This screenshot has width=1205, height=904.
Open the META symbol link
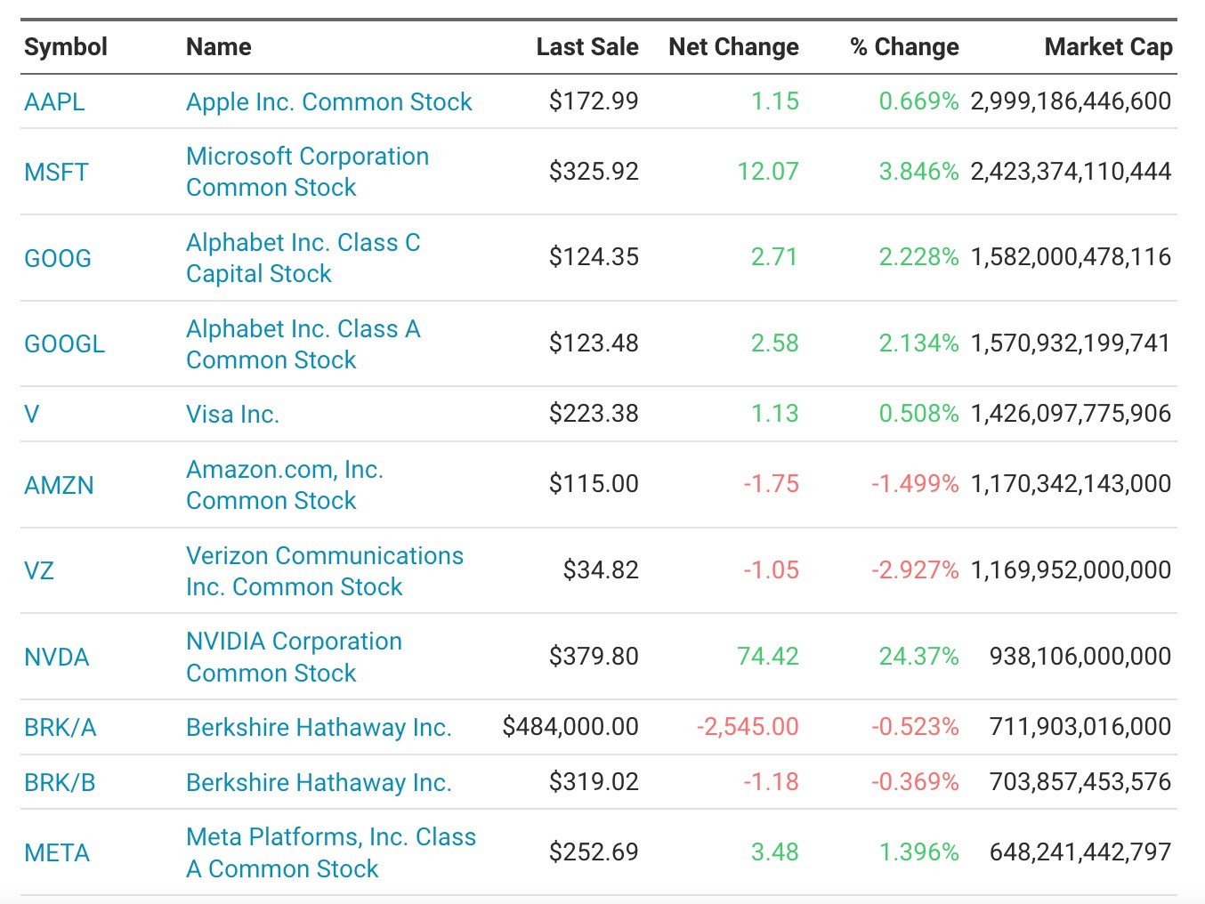(57, 853)
